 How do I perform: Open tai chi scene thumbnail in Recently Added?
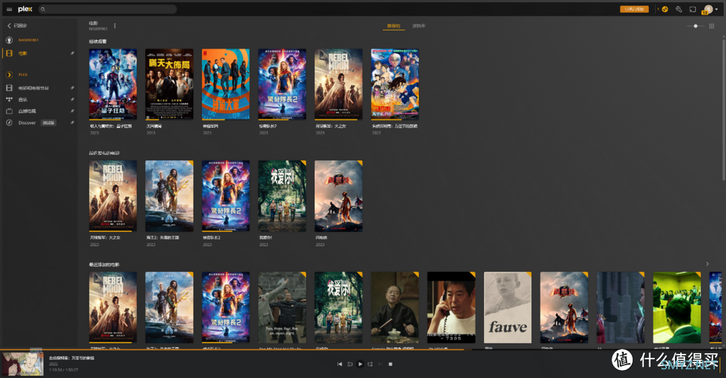coord(282,308)
